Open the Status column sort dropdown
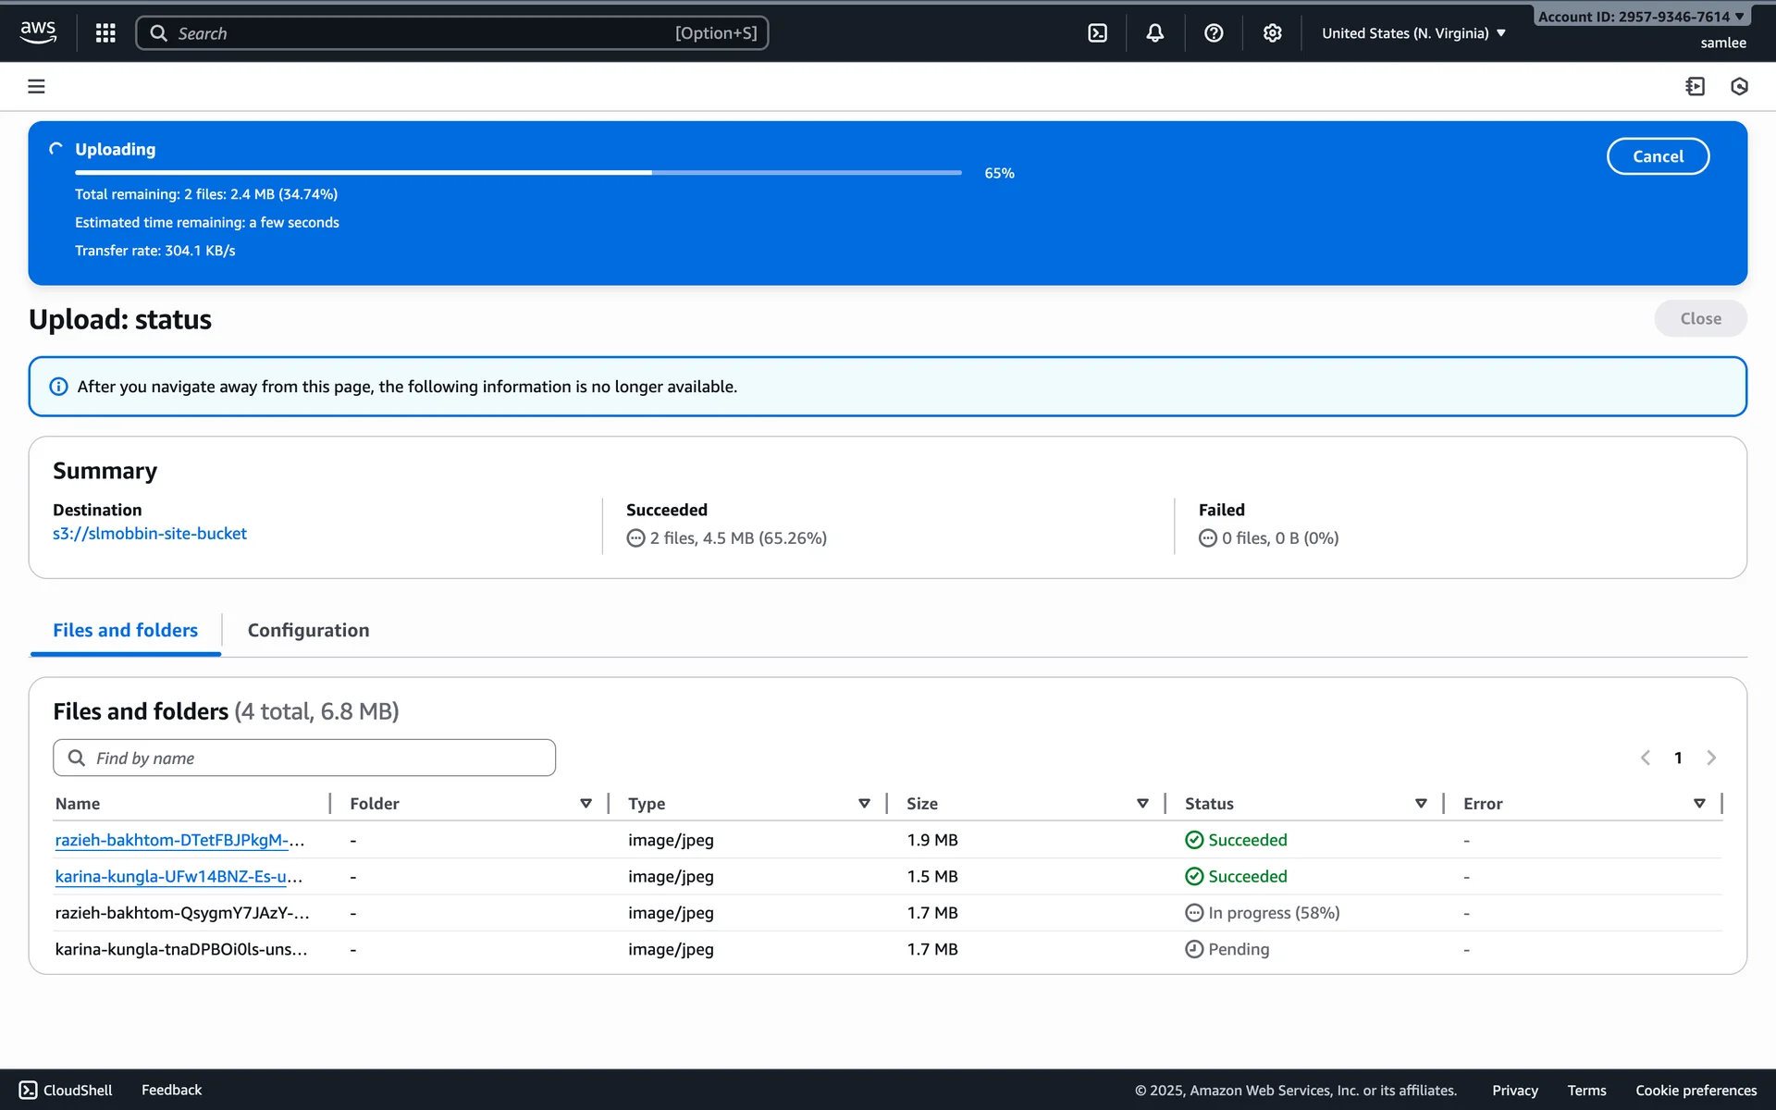This screenshot has width=1776, height=1110. point(1421,803)
